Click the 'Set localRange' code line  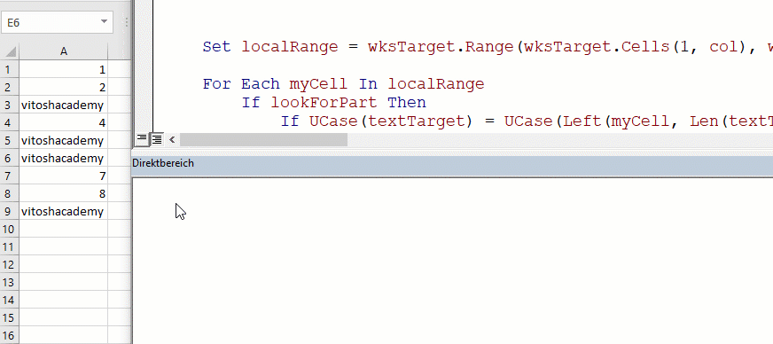(488, 47)
